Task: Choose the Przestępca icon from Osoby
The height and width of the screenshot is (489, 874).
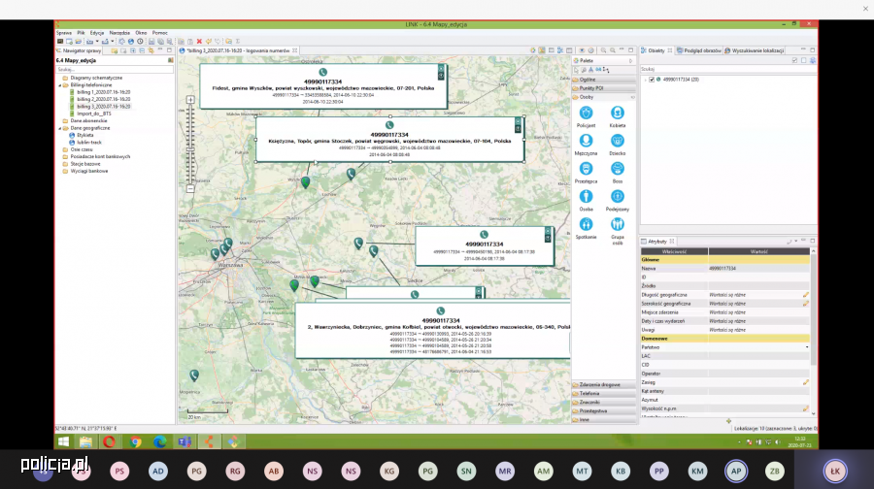Action: click(x=586, y=169)
